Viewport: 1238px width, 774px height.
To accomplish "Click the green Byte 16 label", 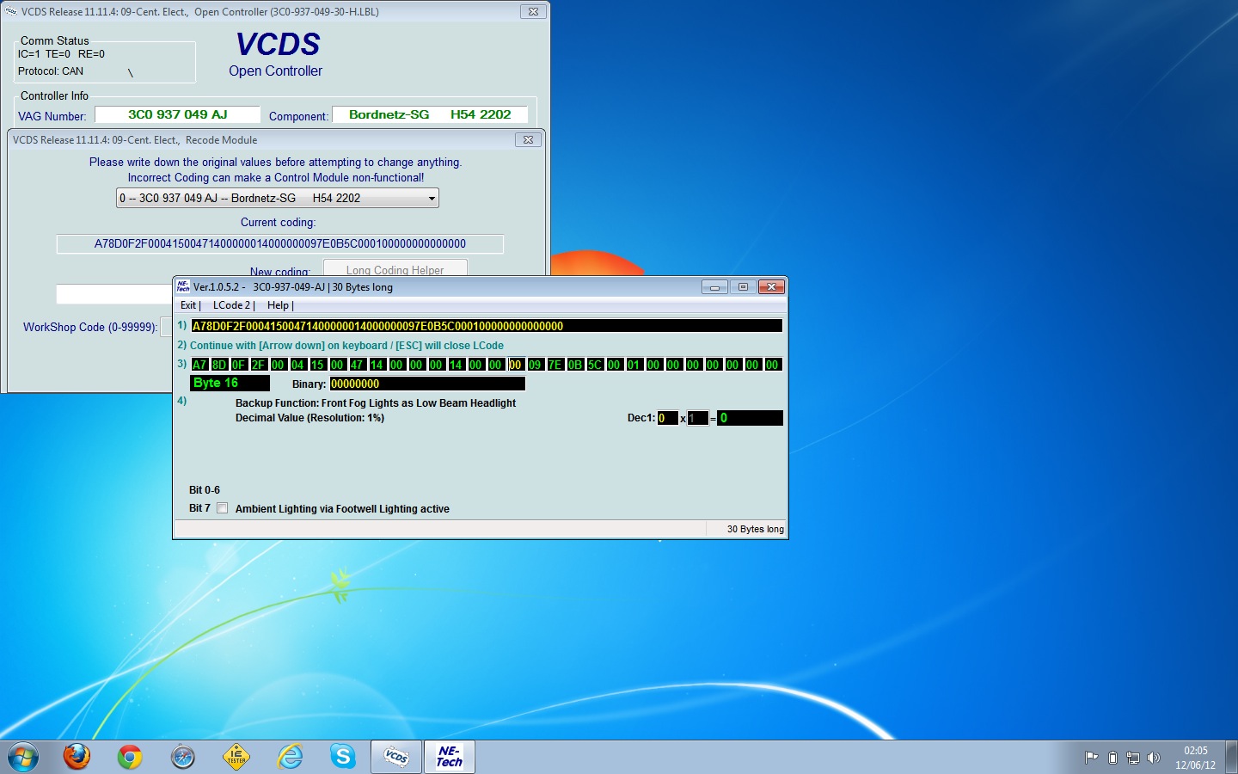I will 230,384.
